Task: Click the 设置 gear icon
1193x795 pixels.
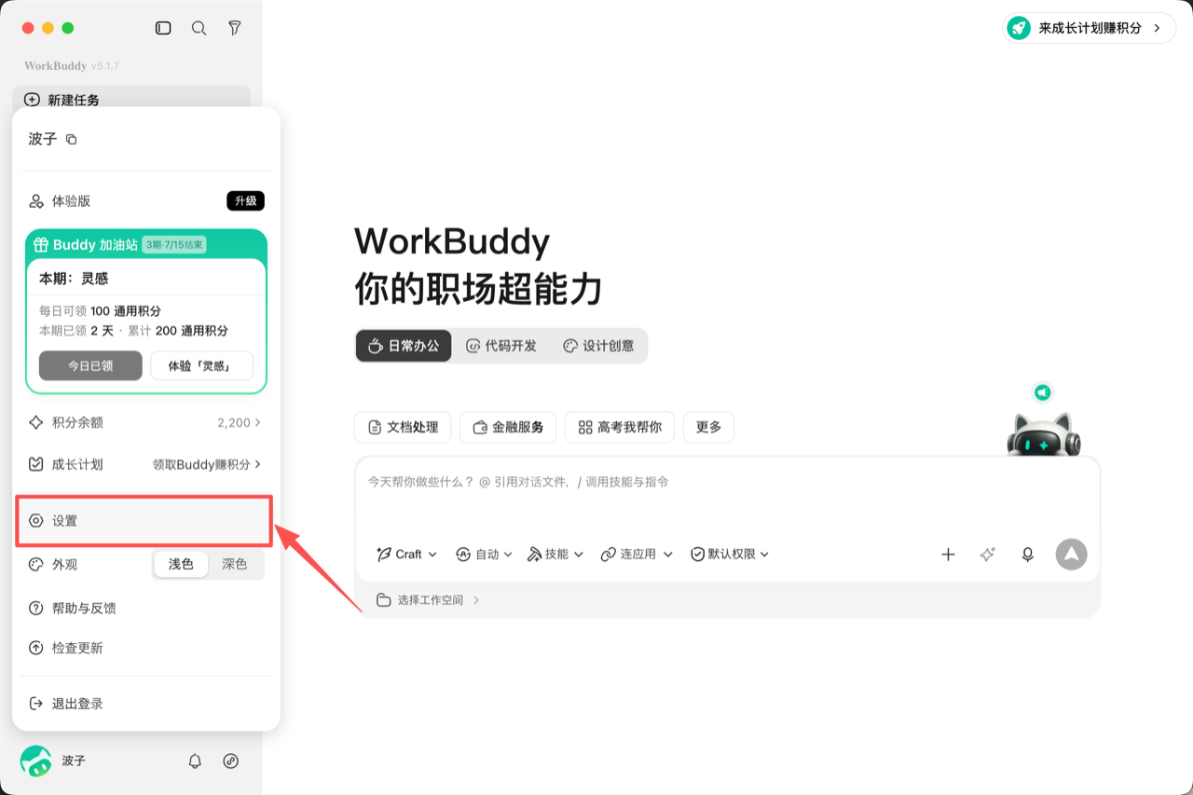Action: point(36,521)
